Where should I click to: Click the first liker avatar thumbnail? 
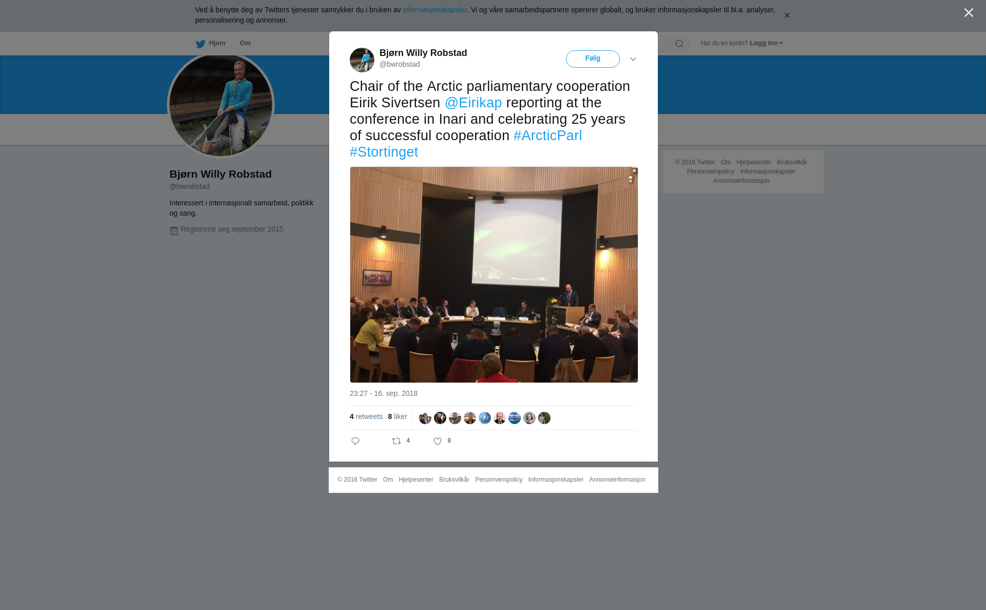(425, 418)
